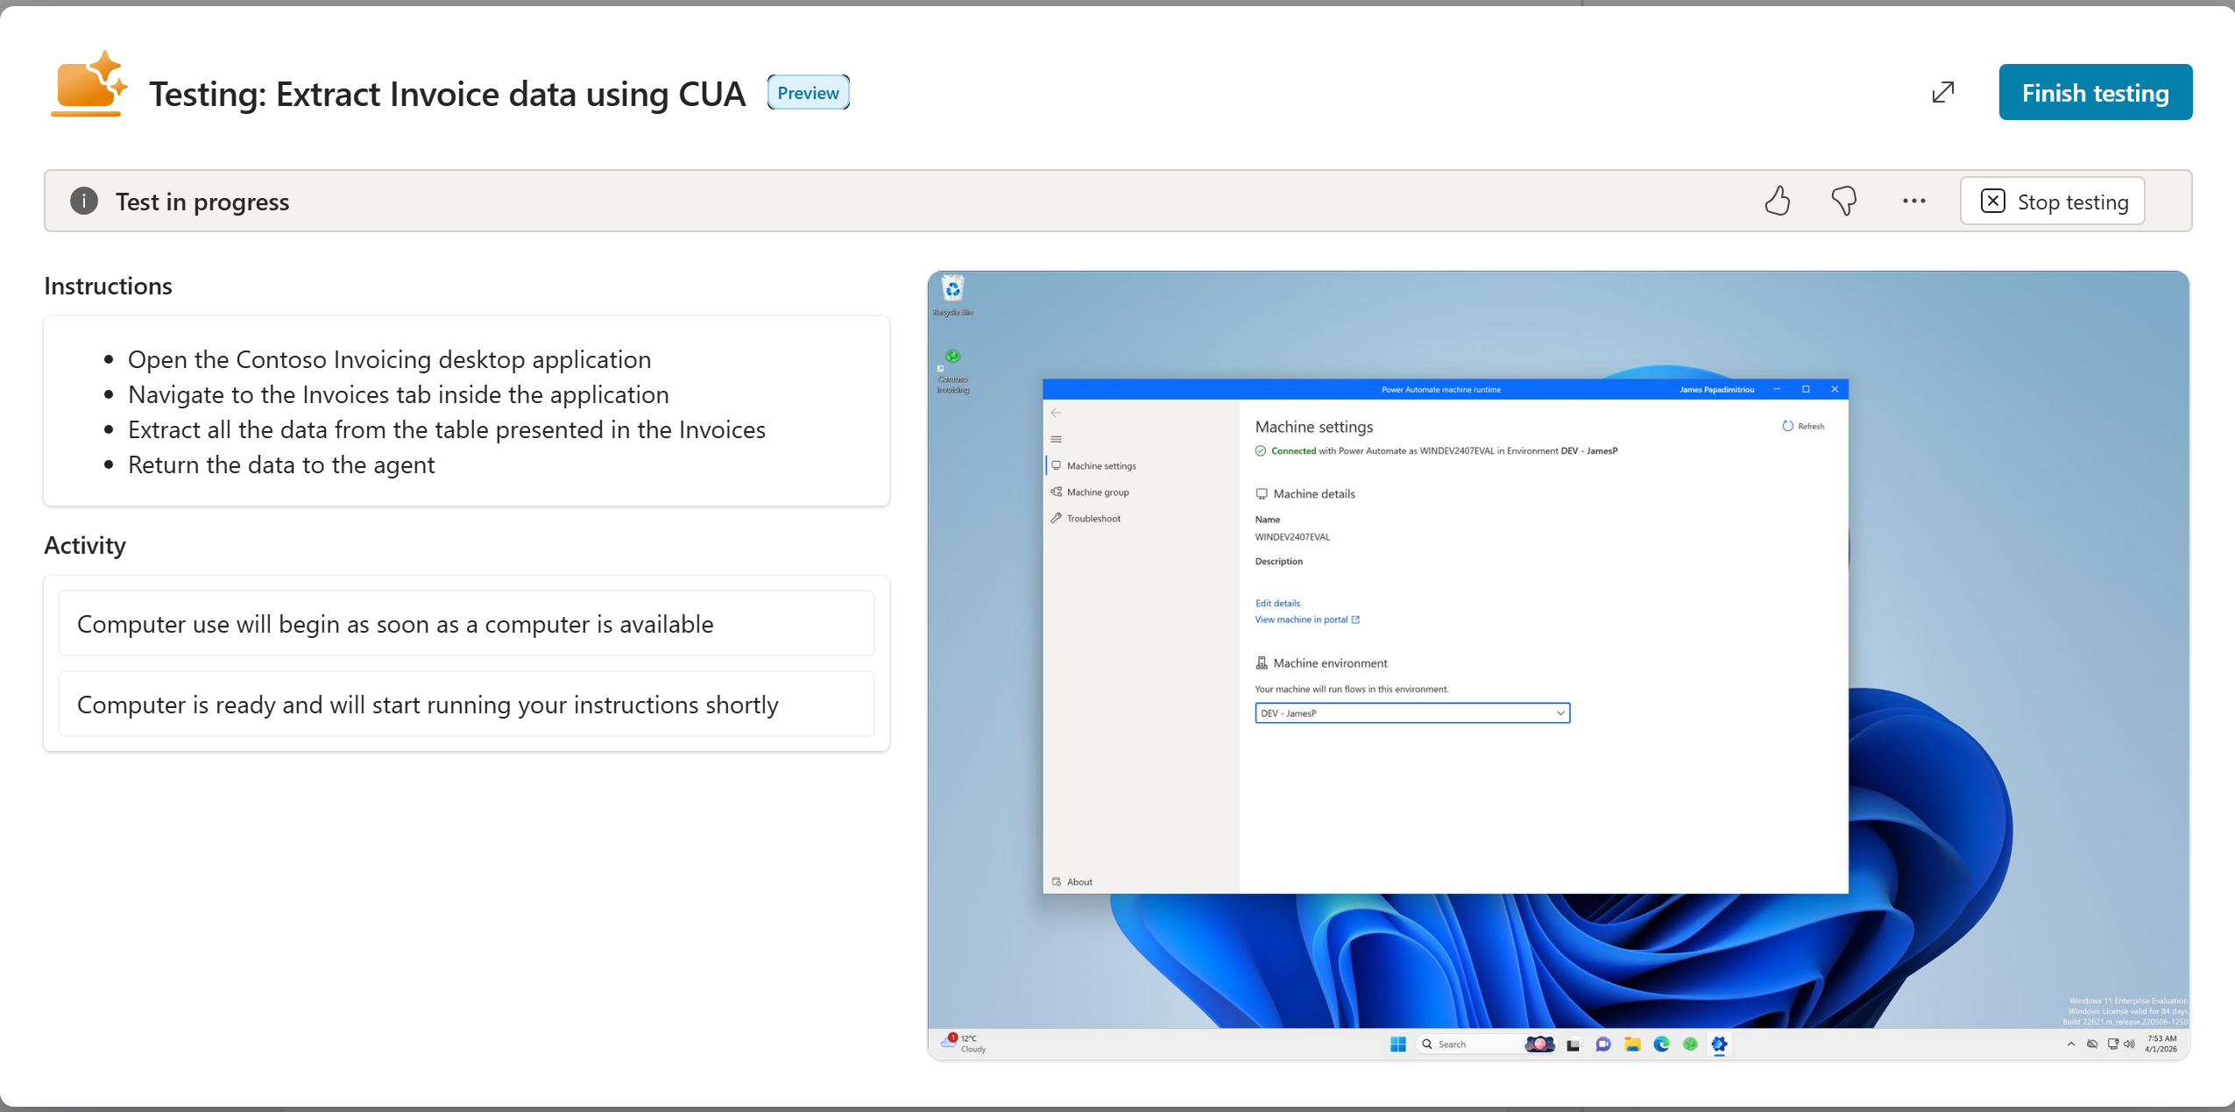Click the Stop testing button

(x=2052, y=202)
